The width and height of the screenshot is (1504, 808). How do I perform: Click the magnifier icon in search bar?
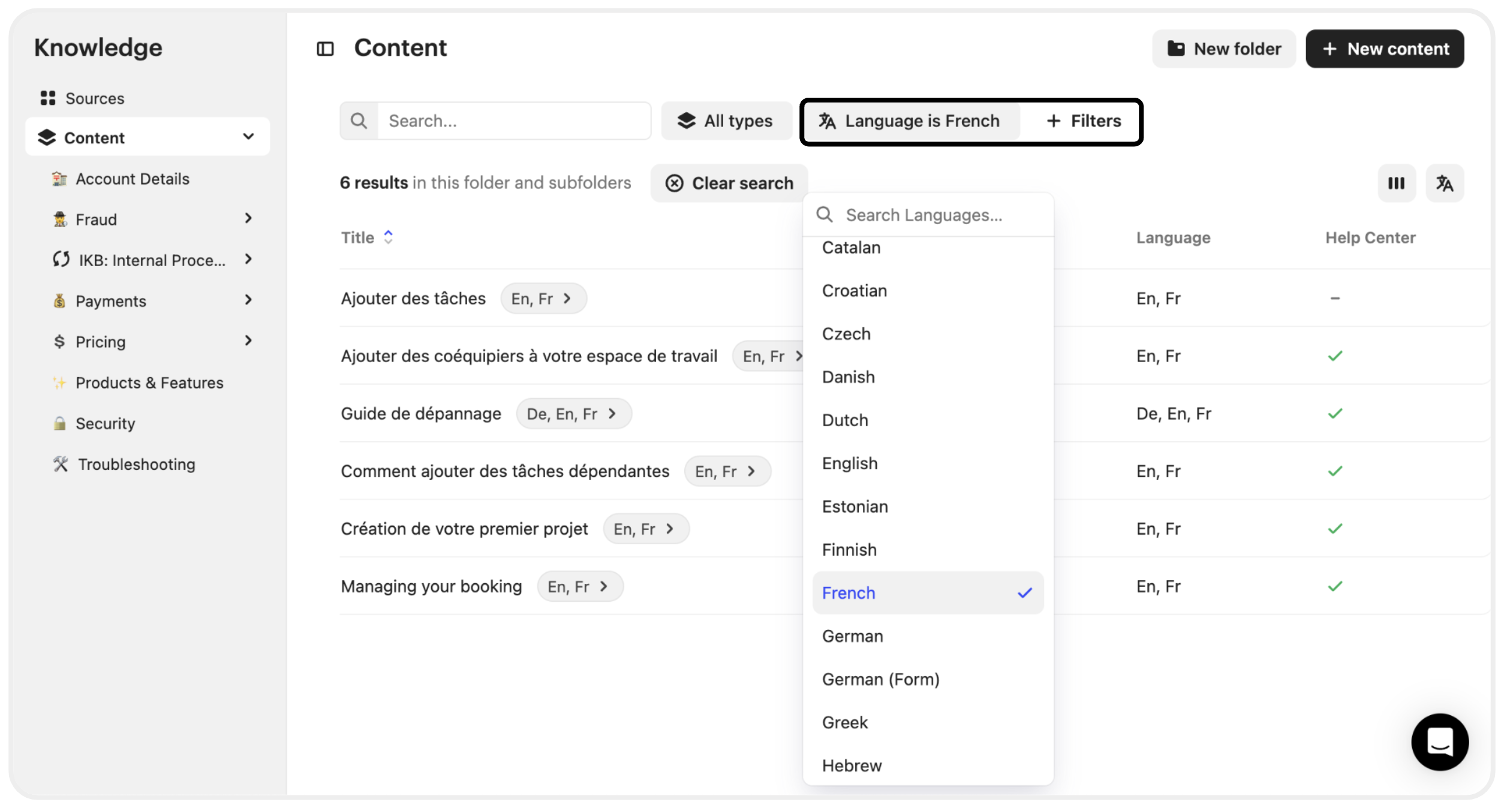point(359,121)
